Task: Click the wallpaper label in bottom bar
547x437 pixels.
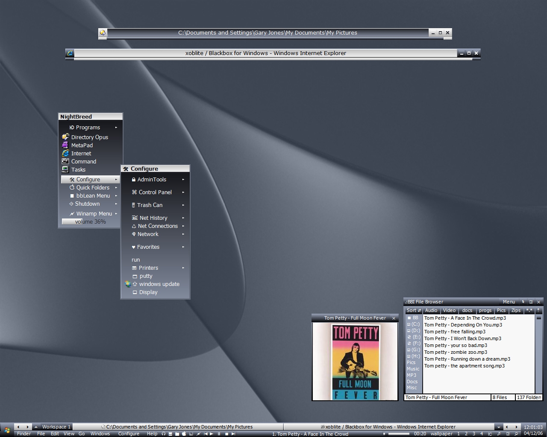Action: 441,434
